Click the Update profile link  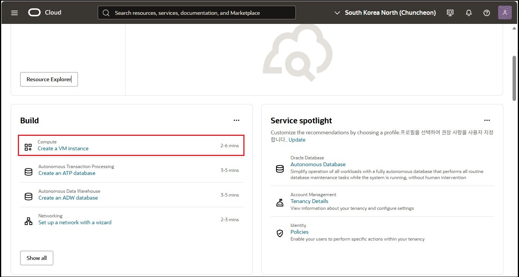click(297, 140)
